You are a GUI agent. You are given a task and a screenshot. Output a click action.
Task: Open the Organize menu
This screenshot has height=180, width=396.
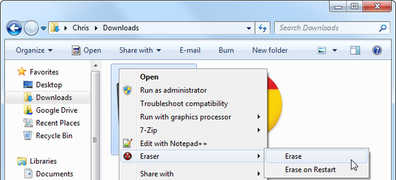coord(34,51)
